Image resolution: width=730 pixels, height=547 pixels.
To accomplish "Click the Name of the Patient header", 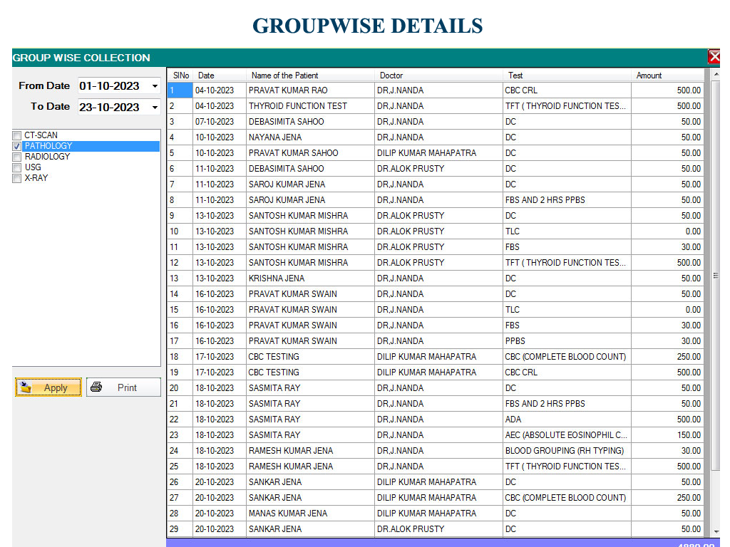I will click(284, 75).
